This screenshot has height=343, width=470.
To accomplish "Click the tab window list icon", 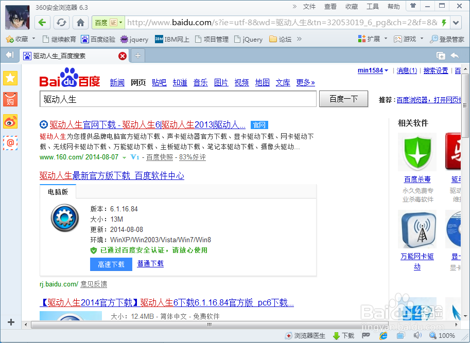I will point(441,56).
